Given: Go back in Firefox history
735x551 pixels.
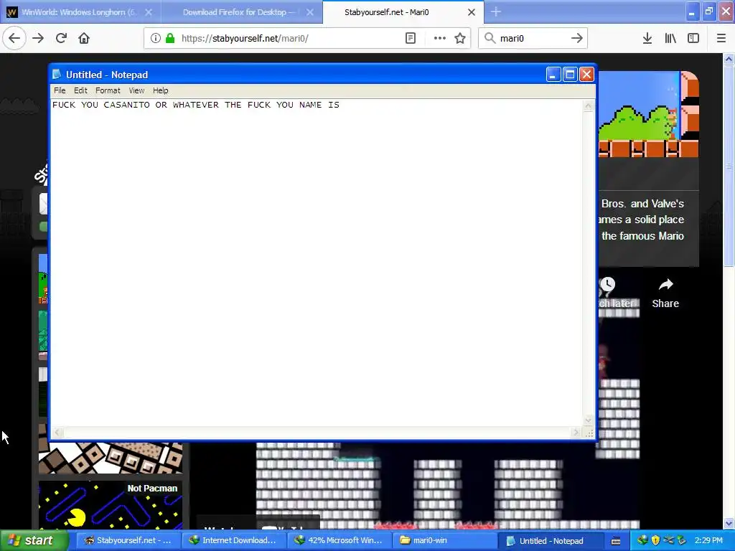Looking at the screenshot, I should 14,38.
